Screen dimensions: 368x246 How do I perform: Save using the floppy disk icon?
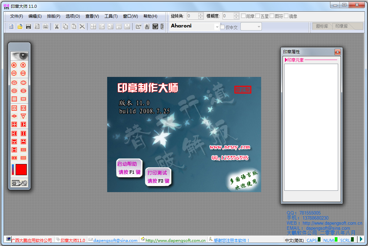[28, 26]
